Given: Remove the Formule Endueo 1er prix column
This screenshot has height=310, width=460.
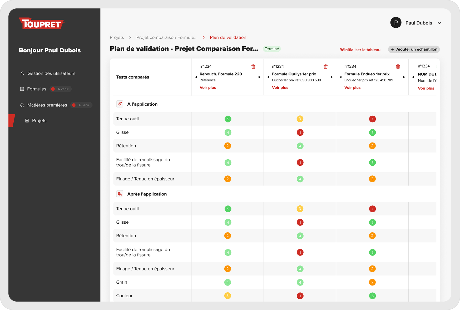Looking at the screenshot, I should [x=398, y=67].
